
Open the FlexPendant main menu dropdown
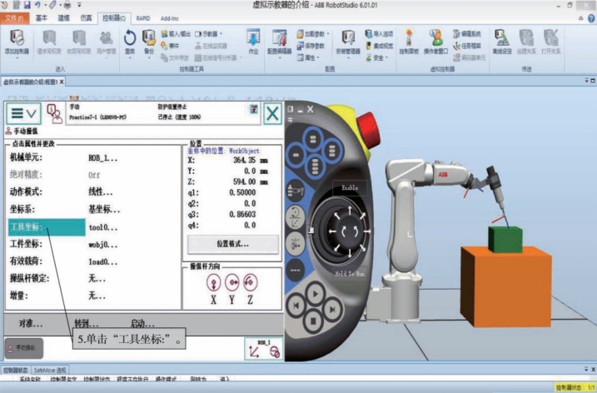pos(23,113)
